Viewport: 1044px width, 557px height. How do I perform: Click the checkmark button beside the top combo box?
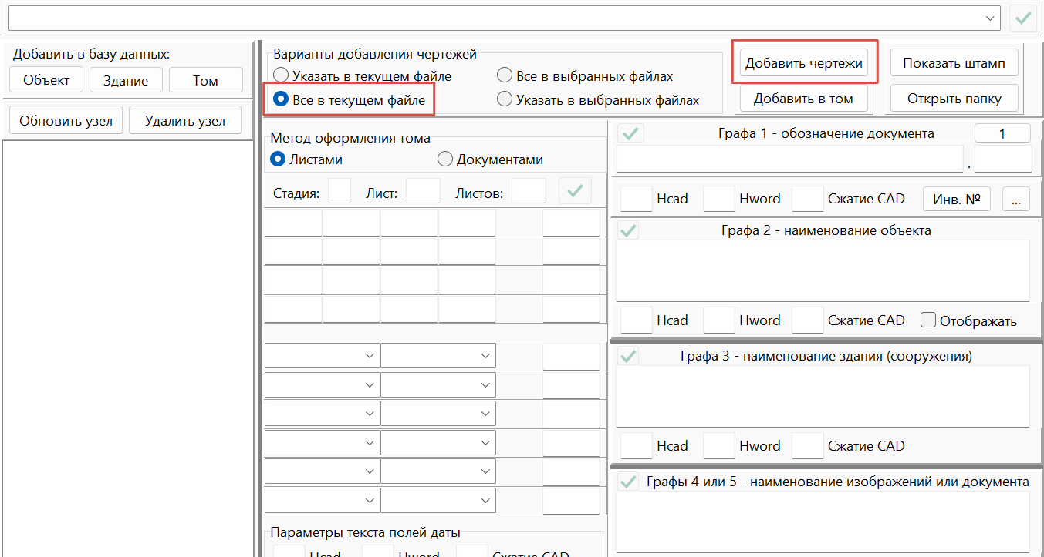tap(1023, 18)
